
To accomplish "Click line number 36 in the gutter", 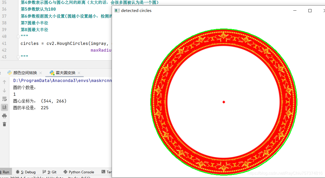I will (4, 9).
